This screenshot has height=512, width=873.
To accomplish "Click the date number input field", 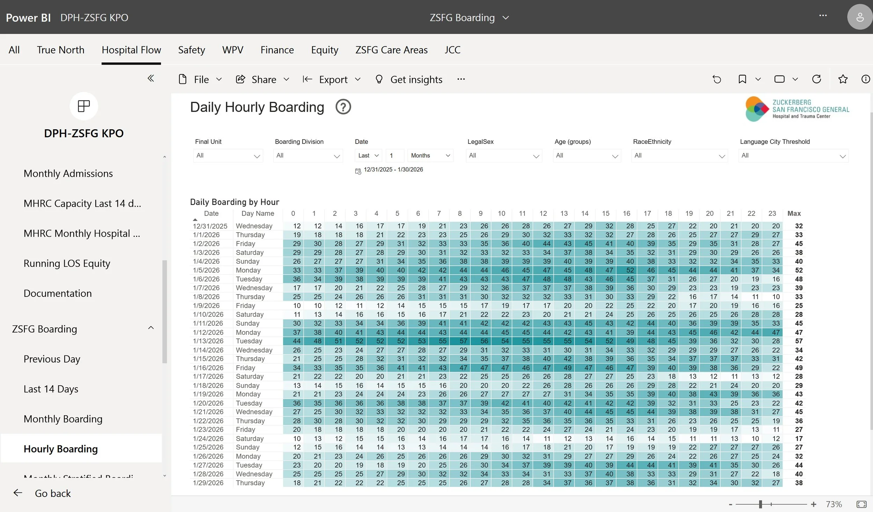I will click(395, 156).
